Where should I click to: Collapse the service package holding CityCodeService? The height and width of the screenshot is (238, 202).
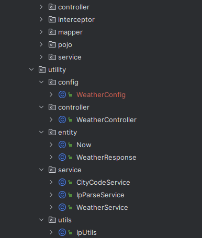41,170
